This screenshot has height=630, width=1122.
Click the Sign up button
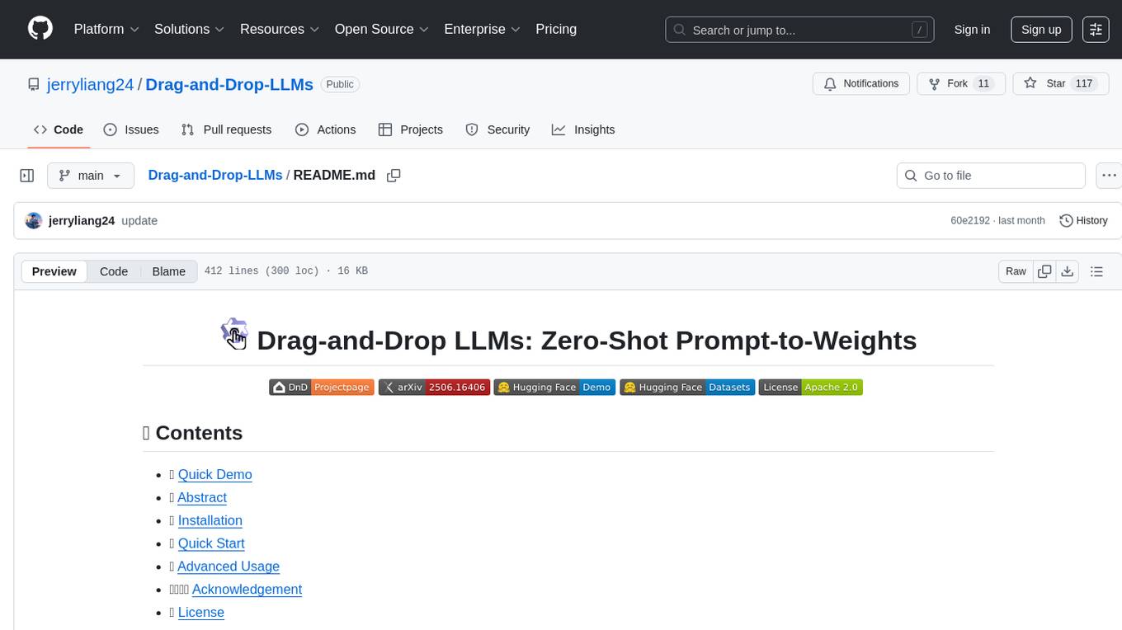1041,30
